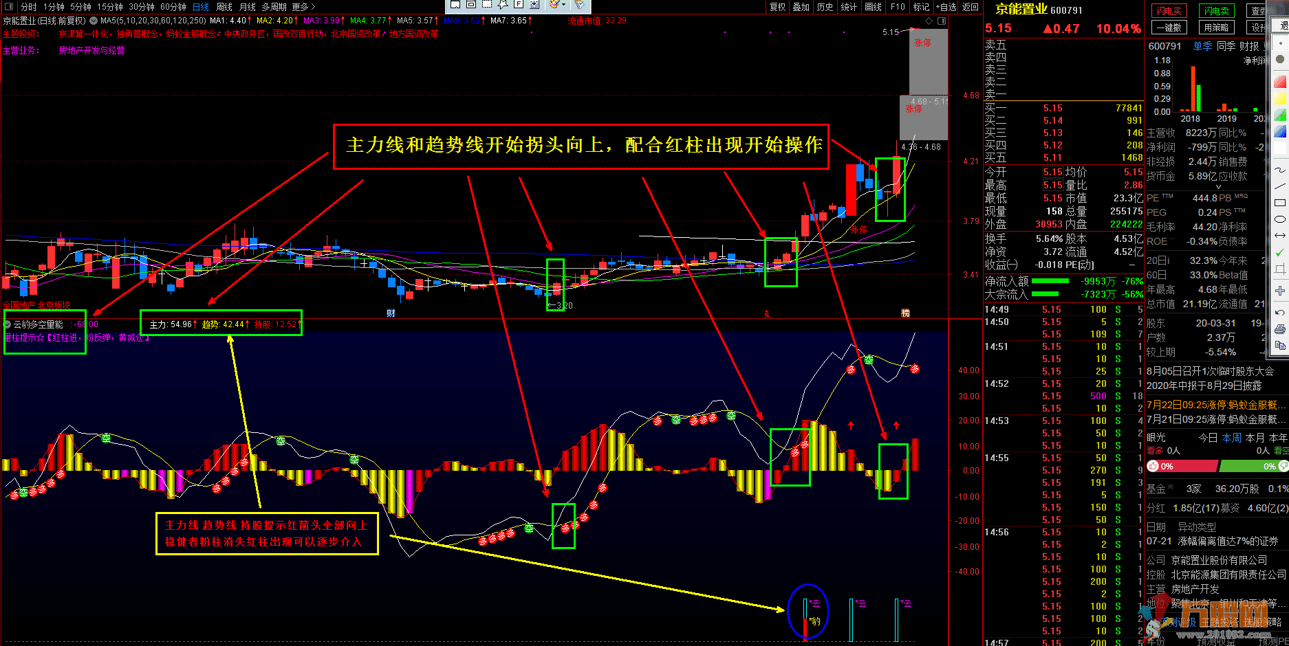Activate the 画线 drawing button
Image resolution: width=1289 pixels, height=646 pixels.
(874, 7)
